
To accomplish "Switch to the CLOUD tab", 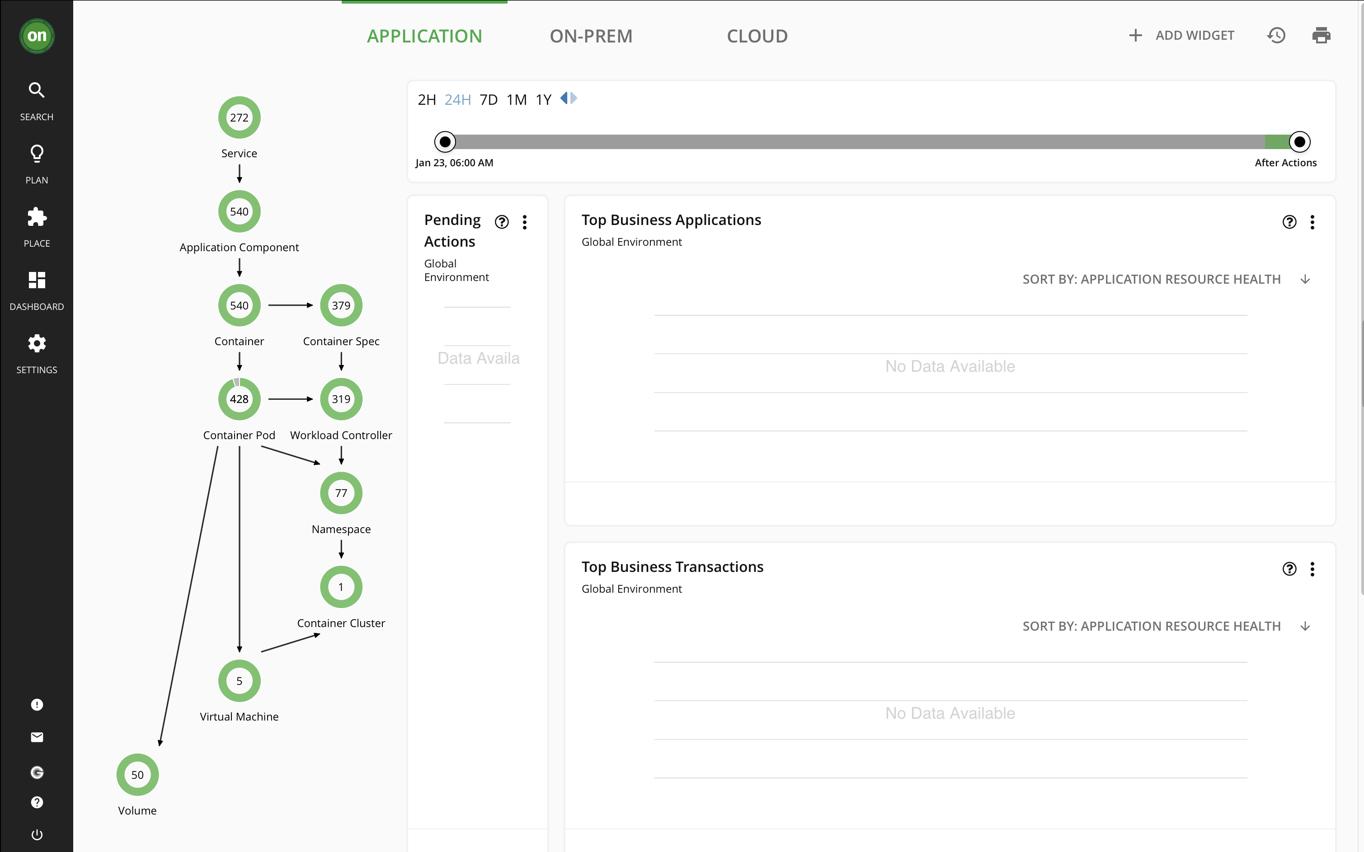I will click(x=757, y=36).
